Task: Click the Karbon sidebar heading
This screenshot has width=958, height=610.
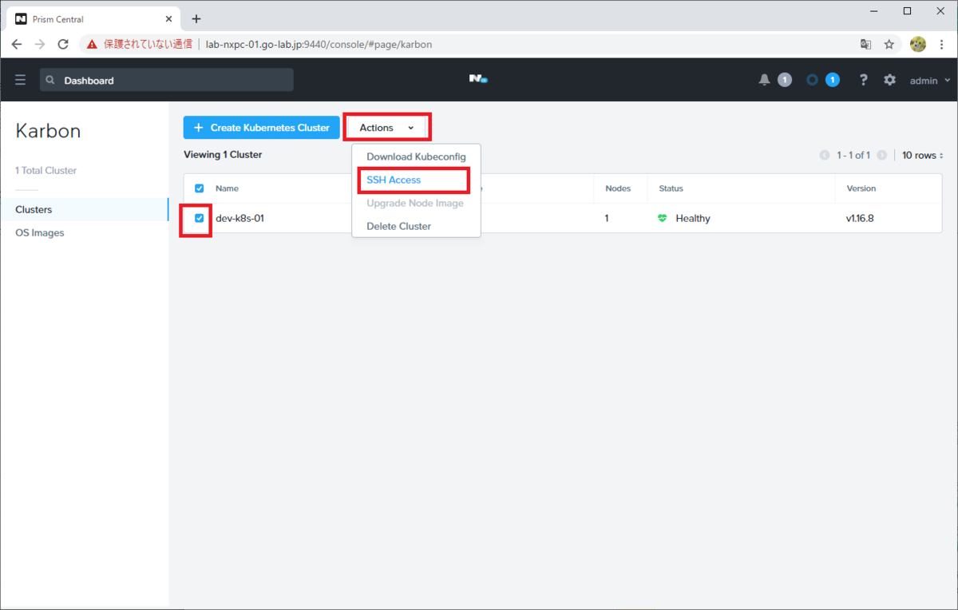Action: (x=48, y=131)
